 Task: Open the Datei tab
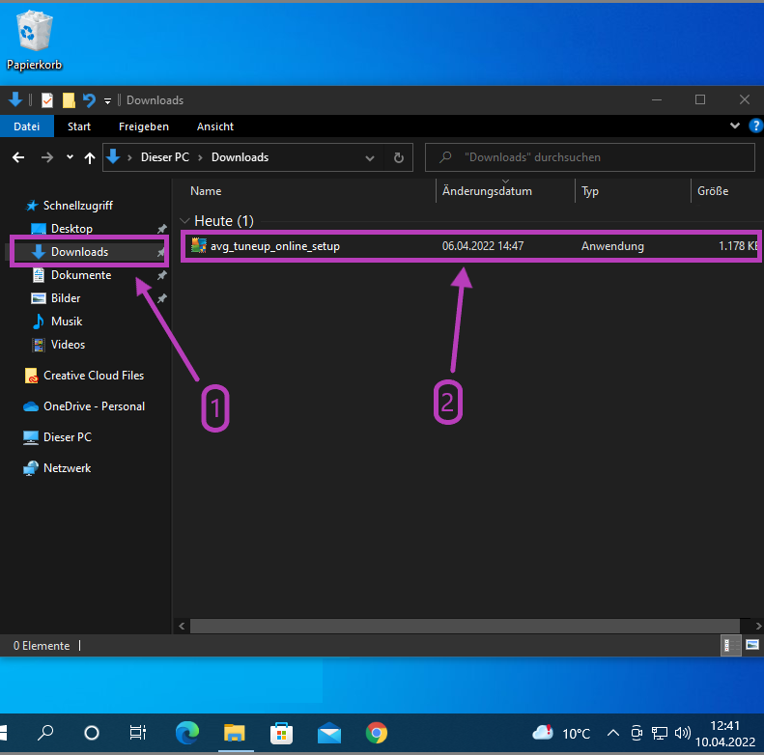click(27, 126)
